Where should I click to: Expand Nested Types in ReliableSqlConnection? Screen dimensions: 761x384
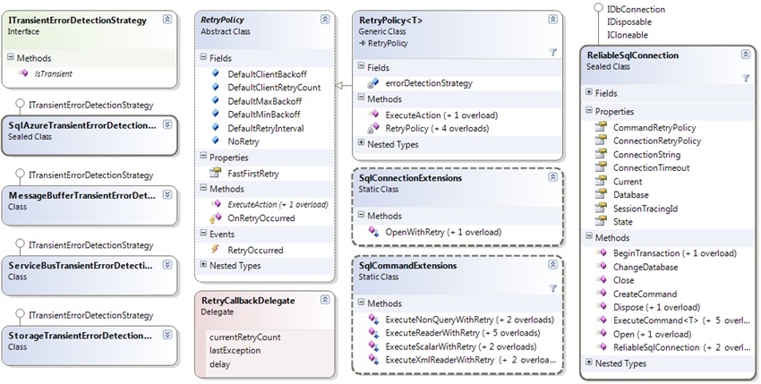(589, 363)
